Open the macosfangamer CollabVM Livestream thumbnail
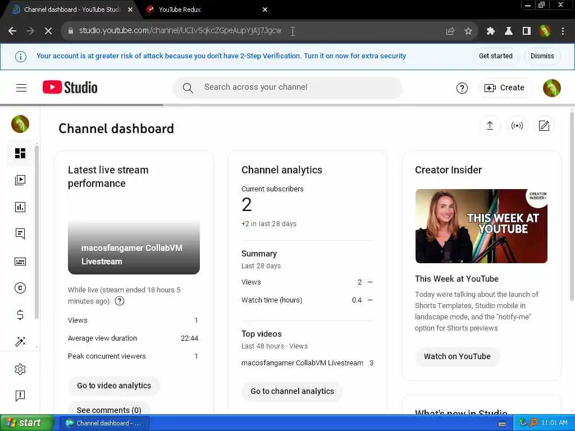The height and width of the screenshot is (431, 575). click(134, 238)
